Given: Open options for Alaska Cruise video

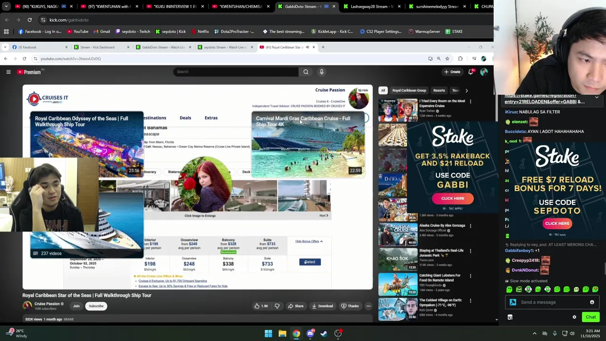Looking at the screenshot, I should click(x=470, y=226).
